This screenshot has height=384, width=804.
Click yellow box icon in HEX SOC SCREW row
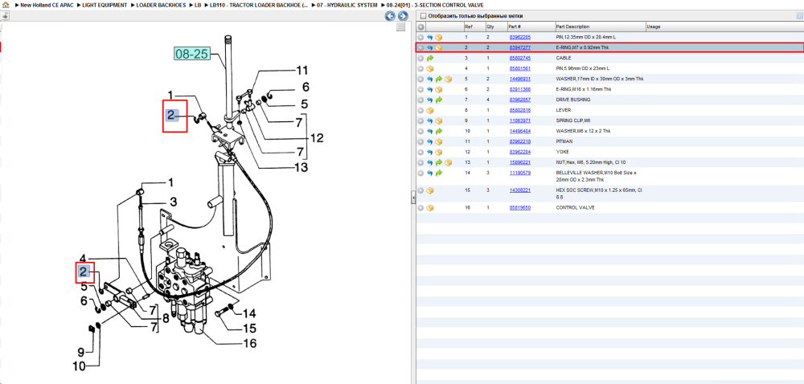[429, 190]
